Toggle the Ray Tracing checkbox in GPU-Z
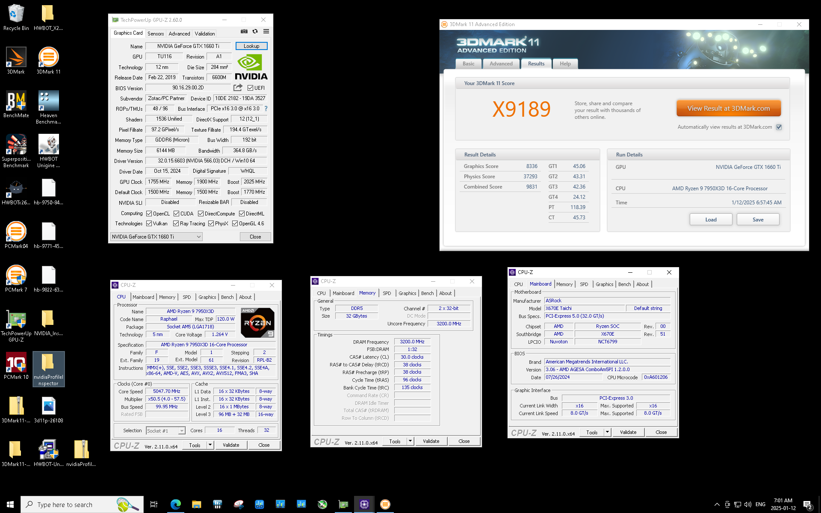Screen dimensions: 821x513 (x=176, y=224)
